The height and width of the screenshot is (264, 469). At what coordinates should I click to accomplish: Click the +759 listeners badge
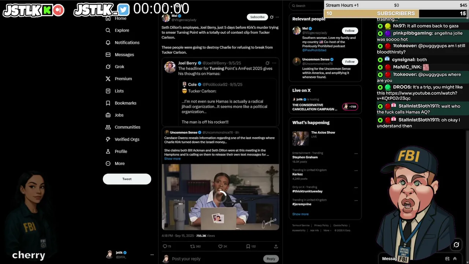pos(350,107)
